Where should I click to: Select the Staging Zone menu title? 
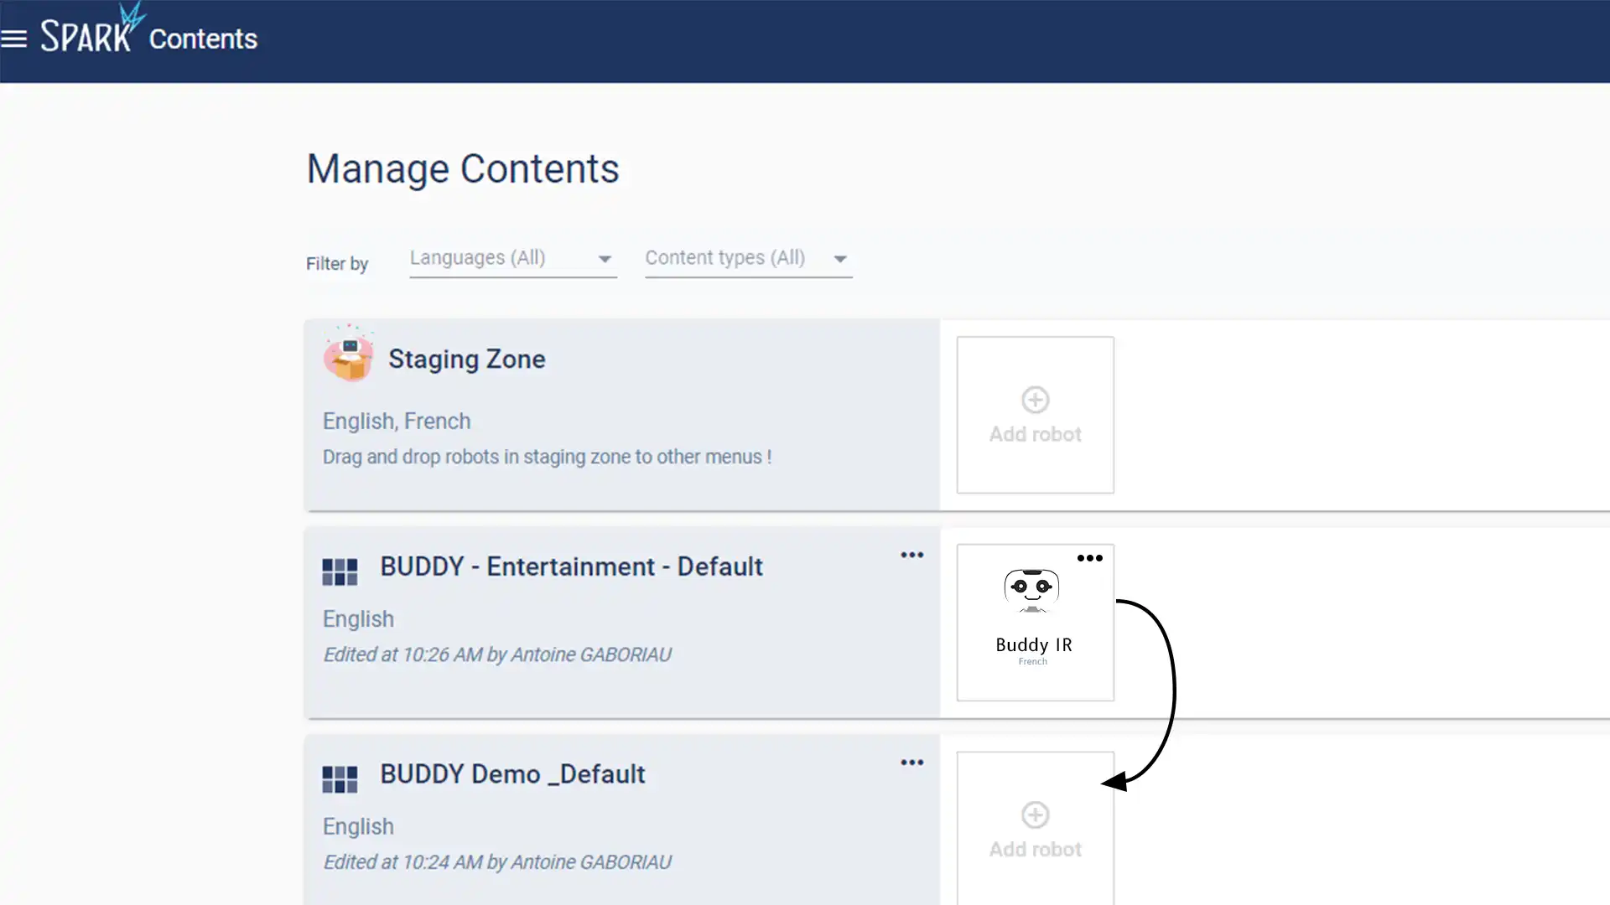tap(466, 359)
